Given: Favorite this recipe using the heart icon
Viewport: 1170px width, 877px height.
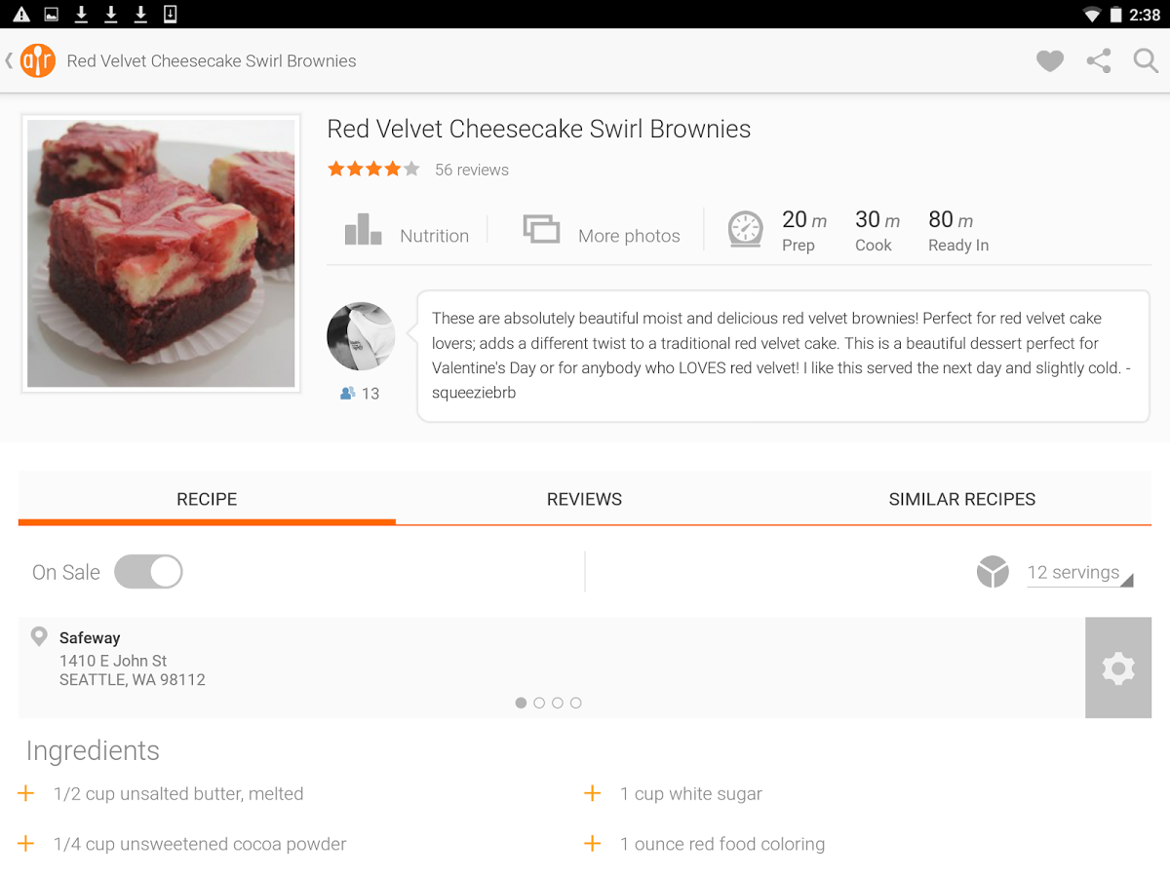Looking at the screenshot, I should (1049, 60).
